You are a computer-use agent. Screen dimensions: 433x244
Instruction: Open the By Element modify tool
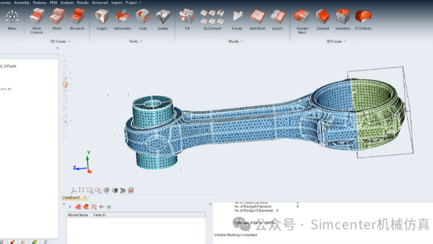(212, 20)
